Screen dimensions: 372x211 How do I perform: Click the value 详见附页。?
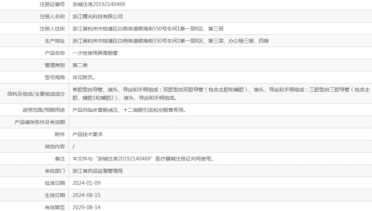84,77
